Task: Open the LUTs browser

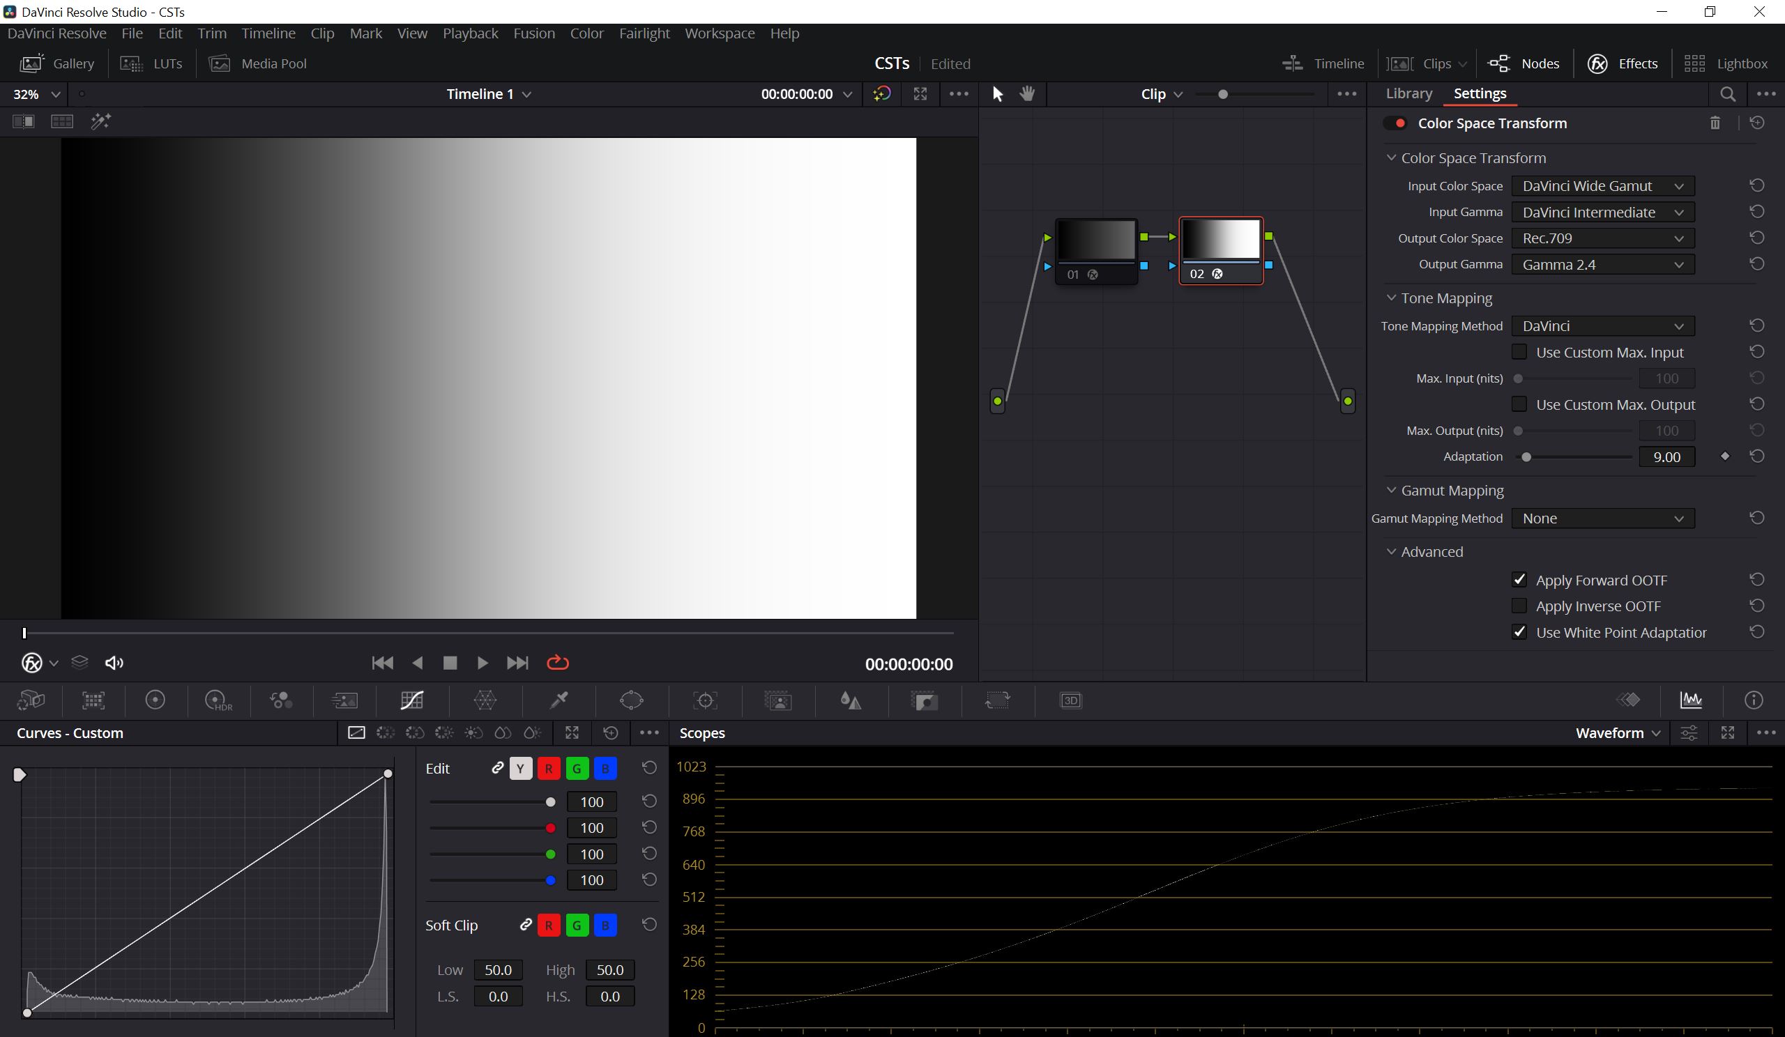Action: (151, 63)
